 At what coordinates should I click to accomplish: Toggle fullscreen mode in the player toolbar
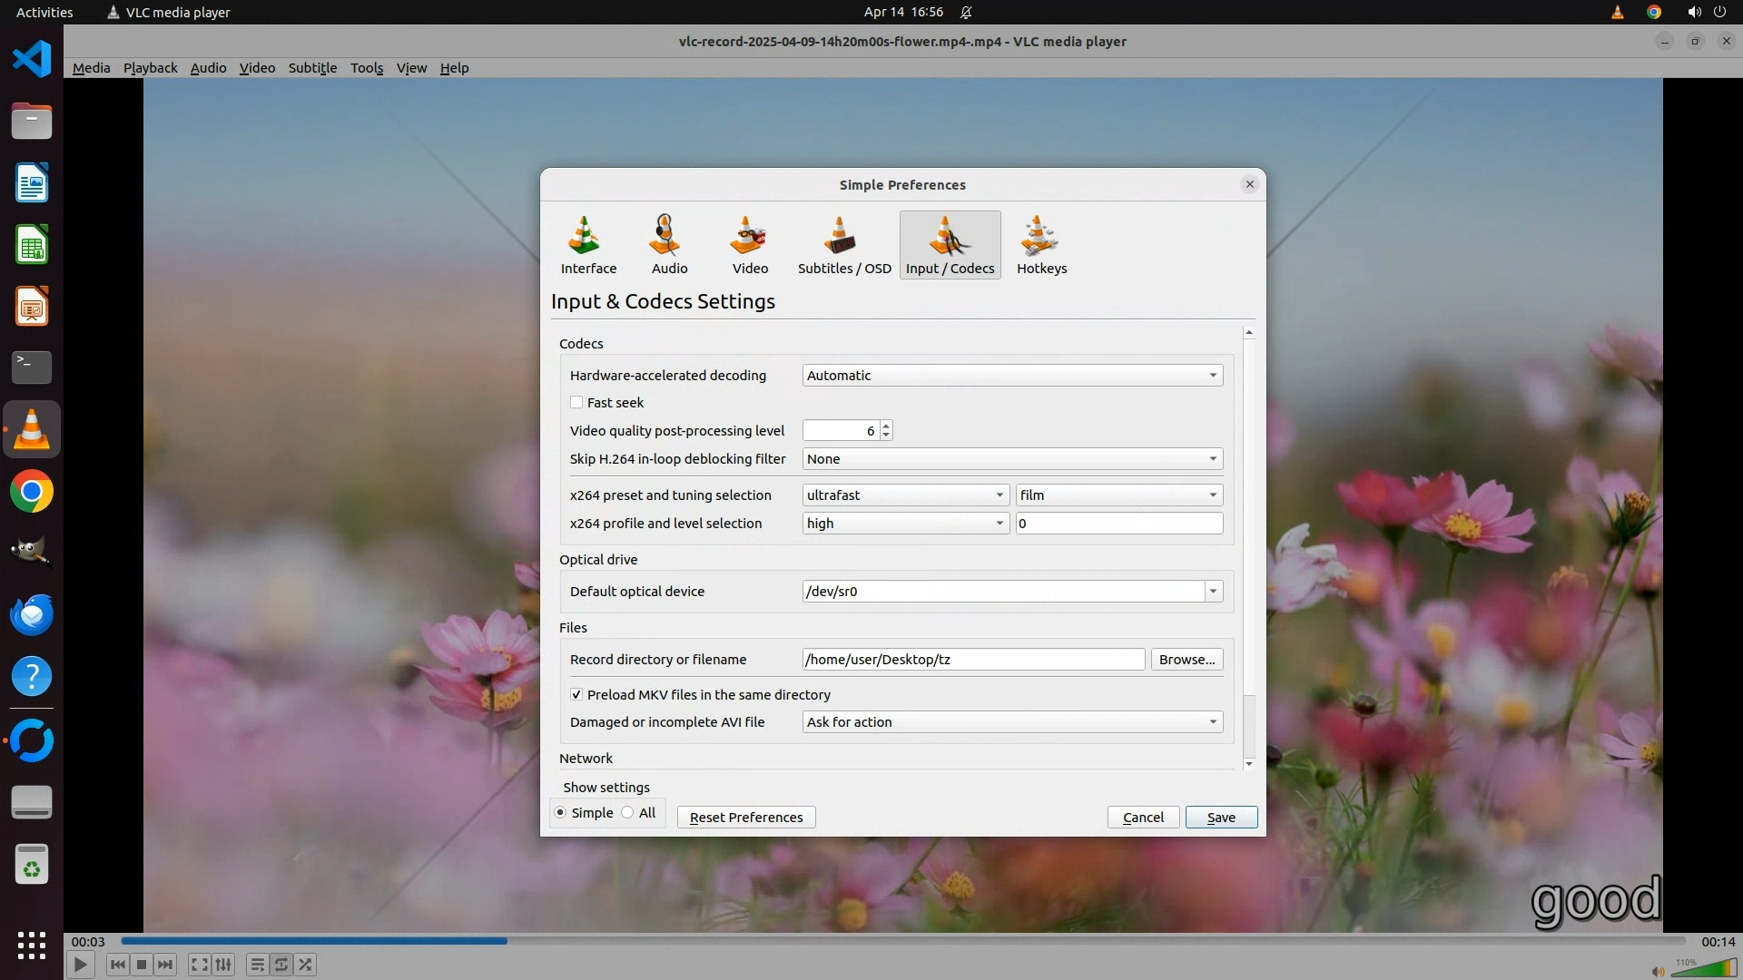(199, 965)
